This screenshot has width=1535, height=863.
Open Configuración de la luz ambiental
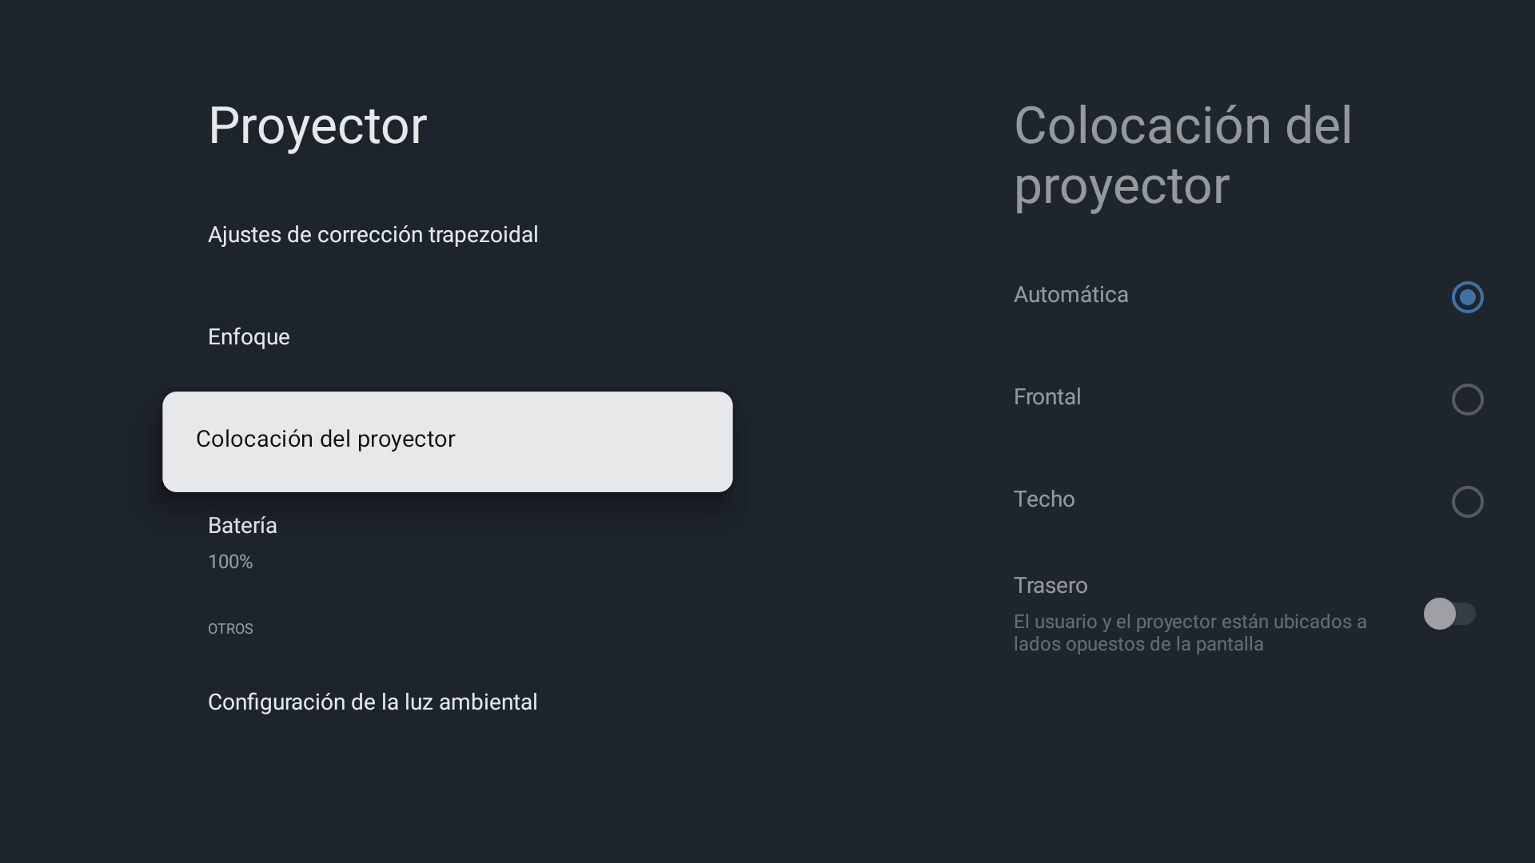coord(373,702)
